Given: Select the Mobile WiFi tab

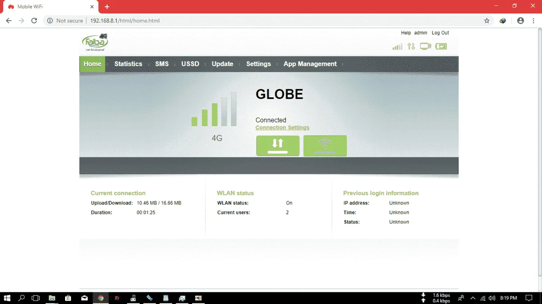Looking at the screenshot, I should [x=50, y=7].
